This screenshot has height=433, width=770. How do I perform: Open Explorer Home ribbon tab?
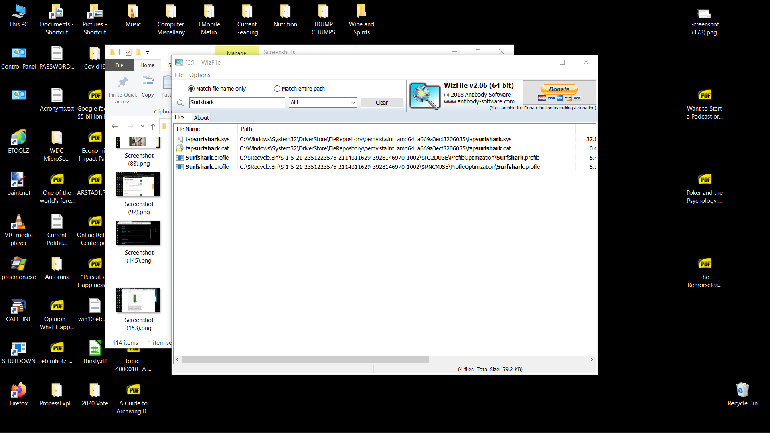click(147, 65)
